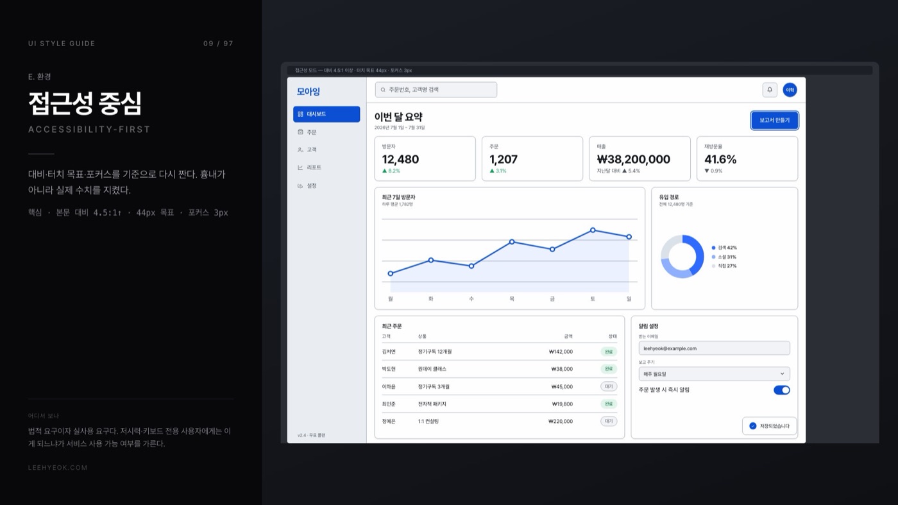Click the 모아잉 logo
The image size is (898, 505).
tap(308, 92)
